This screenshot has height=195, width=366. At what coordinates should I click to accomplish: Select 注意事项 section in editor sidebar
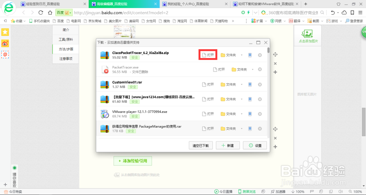click(66, 59)
